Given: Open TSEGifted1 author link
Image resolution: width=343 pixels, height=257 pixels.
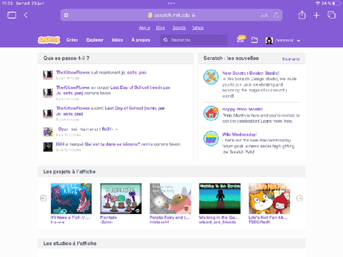Looking at the screenshot, I should pos(259,222).
